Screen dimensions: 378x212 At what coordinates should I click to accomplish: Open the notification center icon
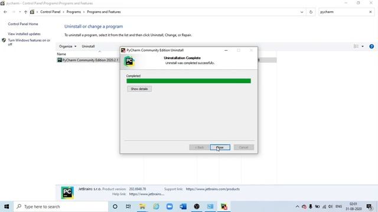click(369, 207)
